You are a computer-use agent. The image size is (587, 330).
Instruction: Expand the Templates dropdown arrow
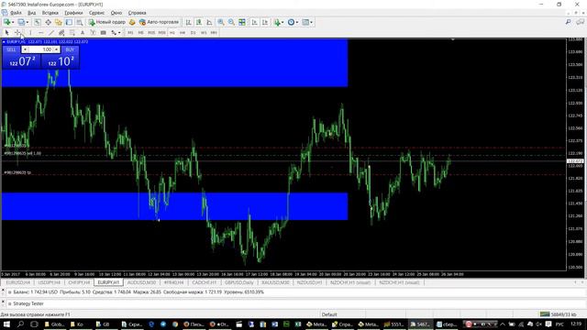click(x=311, y=22)
